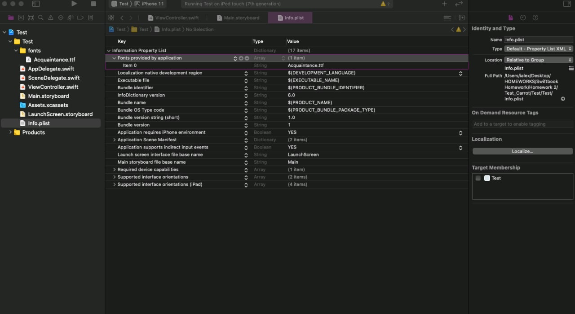Open the Find navigator magnifier
Viewport: 575px width, 314px height.
coord(40,17)
